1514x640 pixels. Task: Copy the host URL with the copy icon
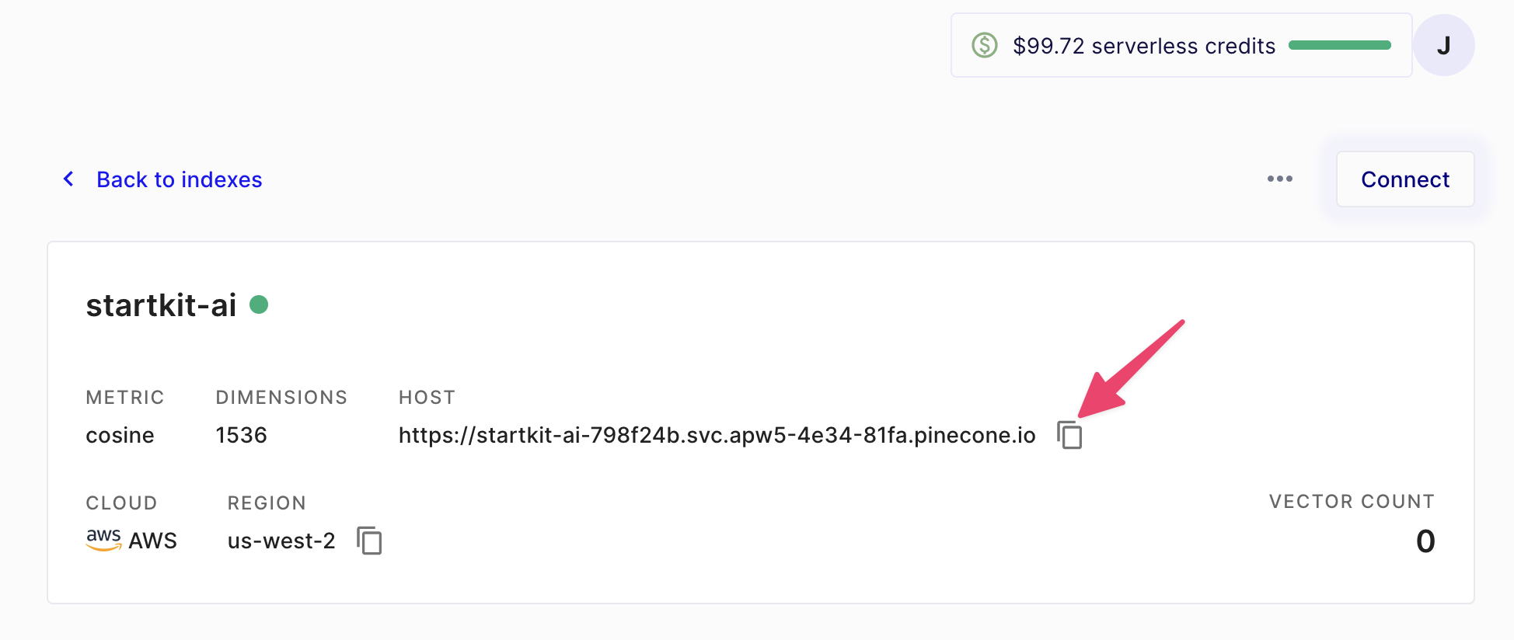point(1069,435)
